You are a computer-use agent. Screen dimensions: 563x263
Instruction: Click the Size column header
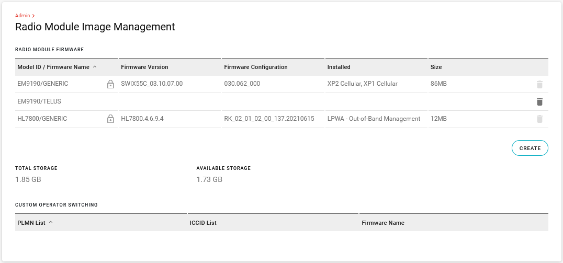coord(436,67)
